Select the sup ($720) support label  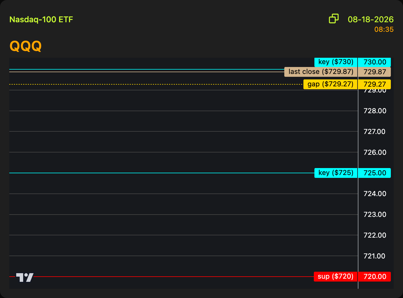(x=336, y=277)
